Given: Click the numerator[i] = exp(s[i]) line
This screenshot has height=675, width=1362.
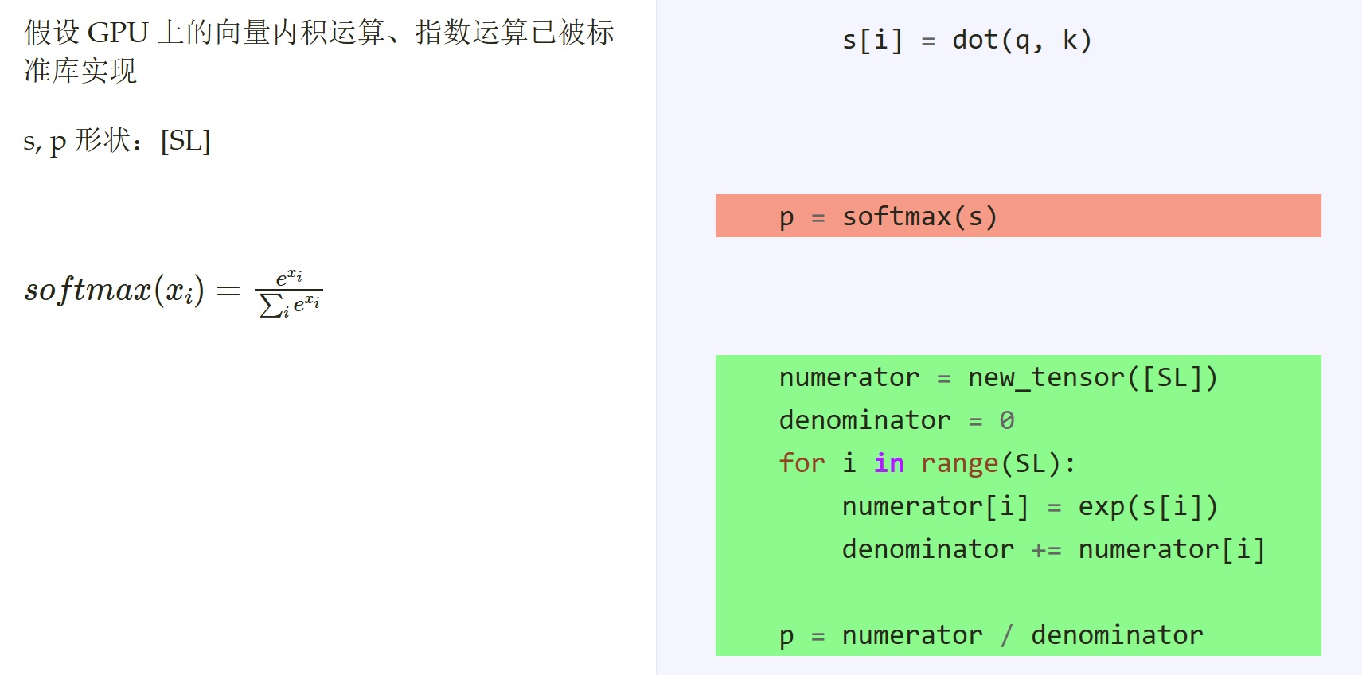Looking at the screenshot, I should [x=1030, y=506].
